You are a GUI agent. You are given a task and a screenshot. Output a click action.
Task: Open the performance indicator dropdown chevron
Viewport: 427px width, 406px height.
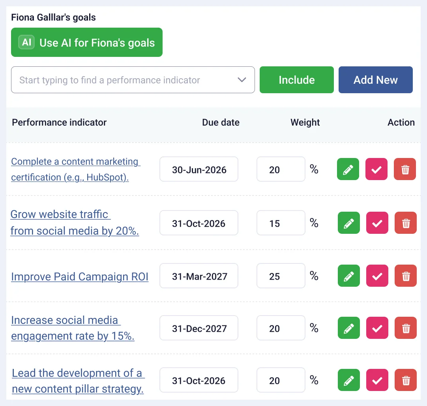pos(242,80)
